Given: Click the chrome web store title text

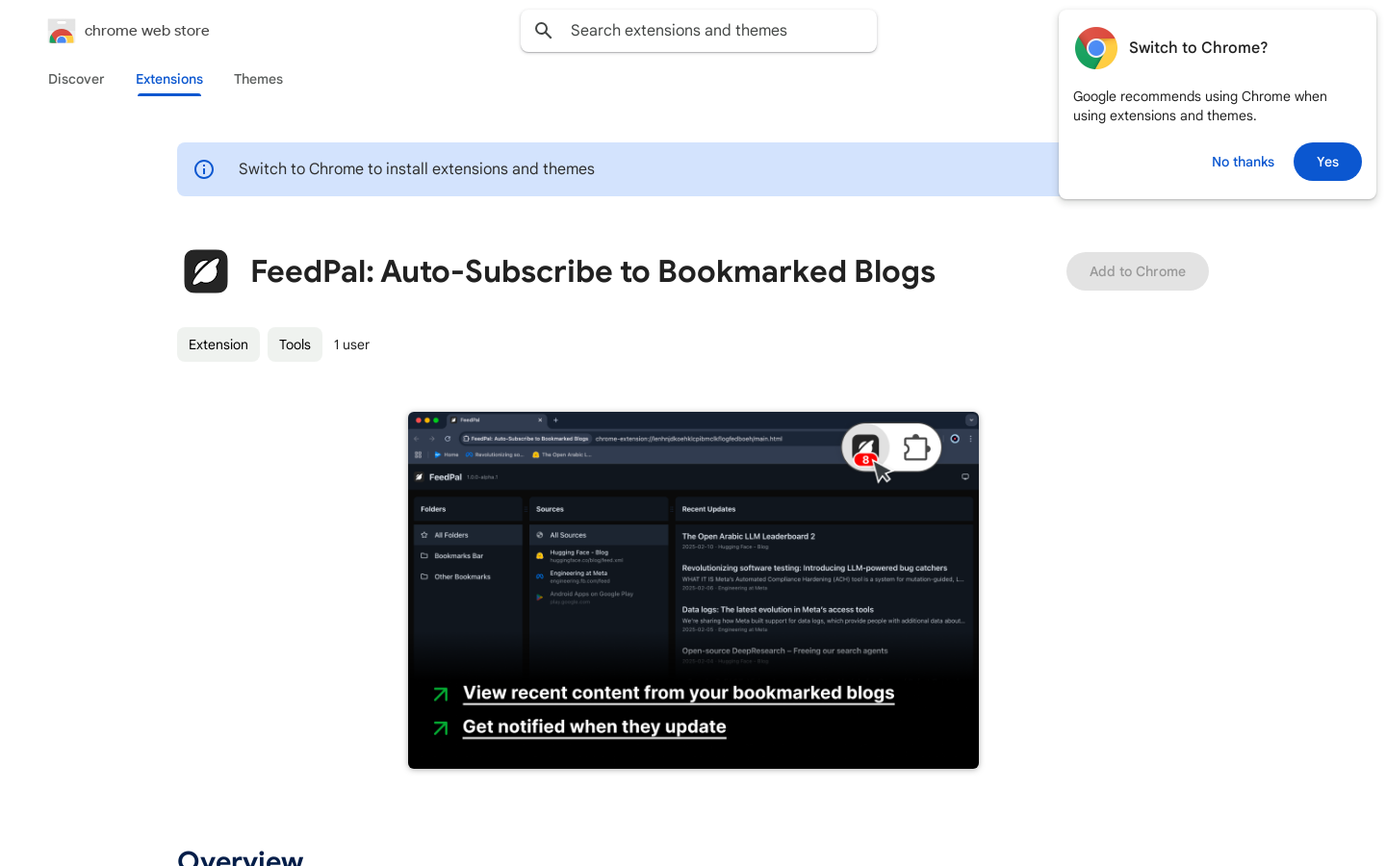Looking at the screenshot, I should click(x=147, y=31).
